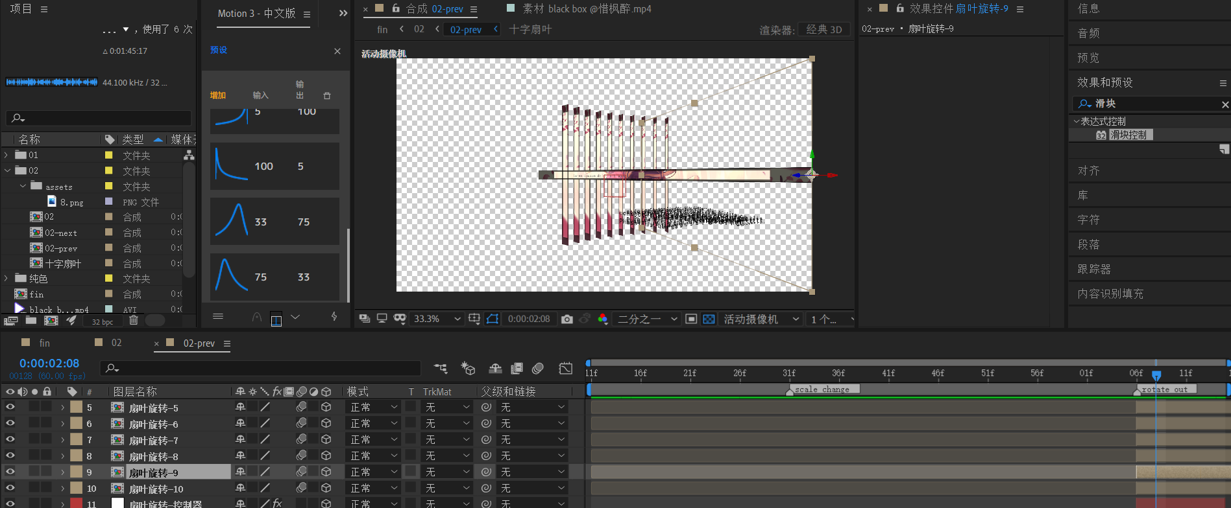The image size is (1231, 508).
Task: Expand layer 扇叶旋转-5 properties
Action: pyautogui.click(x=63, y=408)
